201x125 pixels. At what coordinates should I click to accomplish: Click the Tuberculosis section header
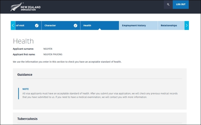(x=27, y=118)
